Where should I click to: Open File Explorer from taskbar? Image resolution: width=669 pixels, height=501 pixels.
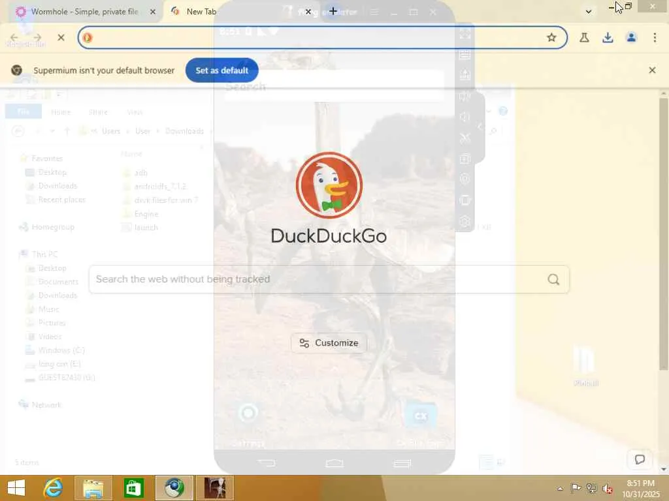[x=93, y=488]
